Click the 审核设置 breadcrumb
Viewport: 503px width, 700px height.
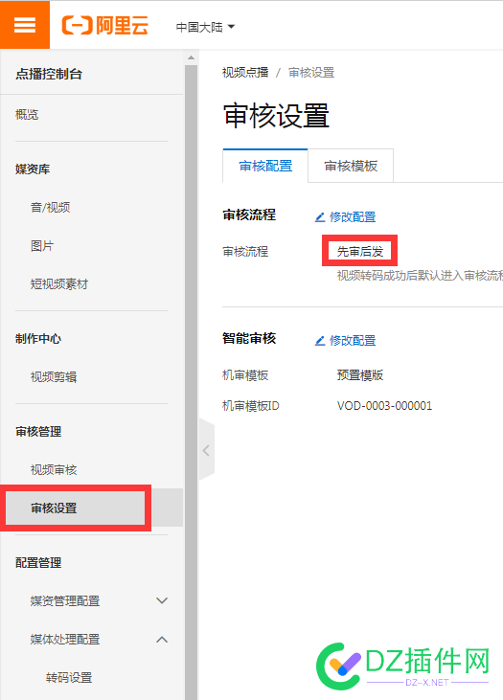(311, 73)
